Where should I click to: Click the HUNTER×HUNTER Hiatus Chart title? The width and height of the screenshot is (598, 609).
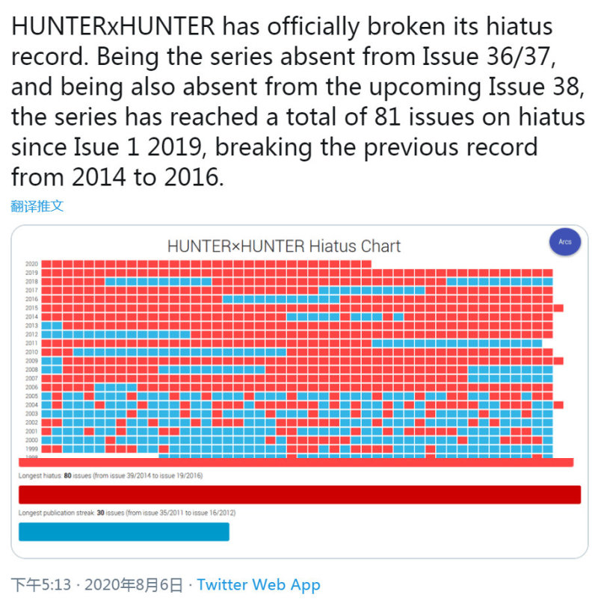(x=283, y=247)
